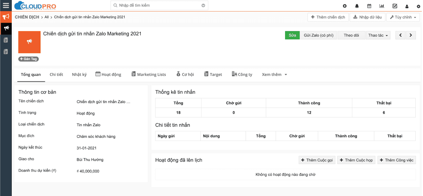Image resolution: width=423 pixels, height=196 pixels.
Task: Expand the search options dropdown arrow
Action: (203, 5)
